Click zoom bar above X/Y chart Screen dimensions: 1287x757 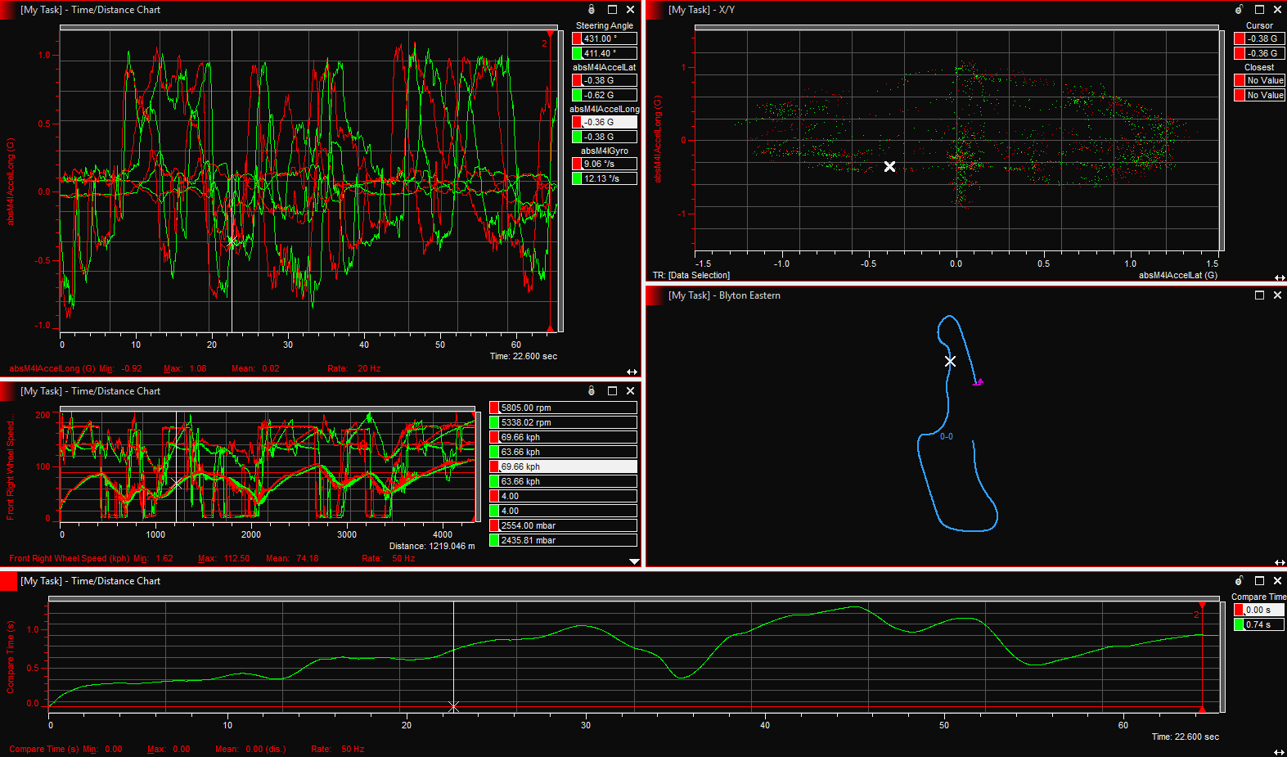956,28
